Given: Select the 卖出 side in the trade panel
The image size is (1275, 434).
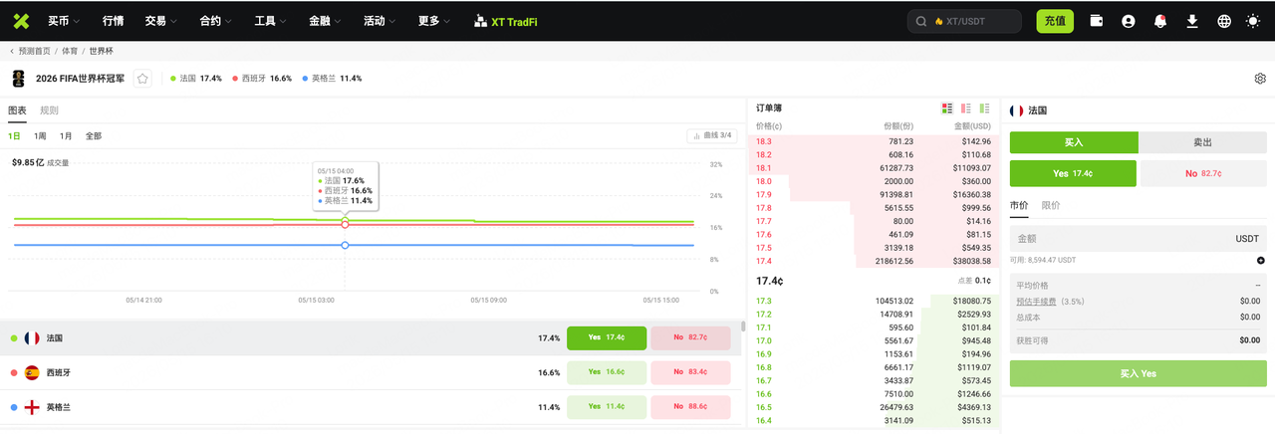Looking at the screenshot, I should [1202, 142].
